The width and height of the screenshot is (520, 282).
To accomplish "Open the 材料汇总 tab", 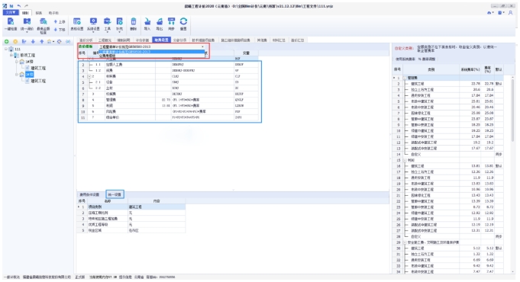I will 279,40.
